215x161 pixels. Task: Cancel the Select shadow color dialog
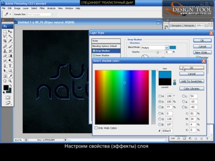[192, 74]
